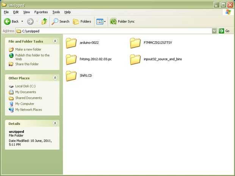The height and width of the screenshot is (176, 235).
Task: Open the Help menu
Action: (x=67, y=12)
